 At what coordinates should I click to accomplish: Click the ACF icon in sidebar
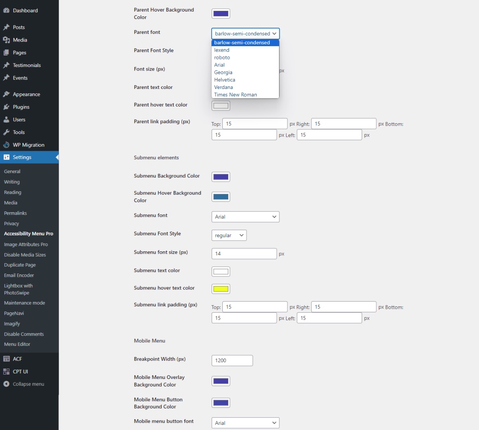(6, 359)
